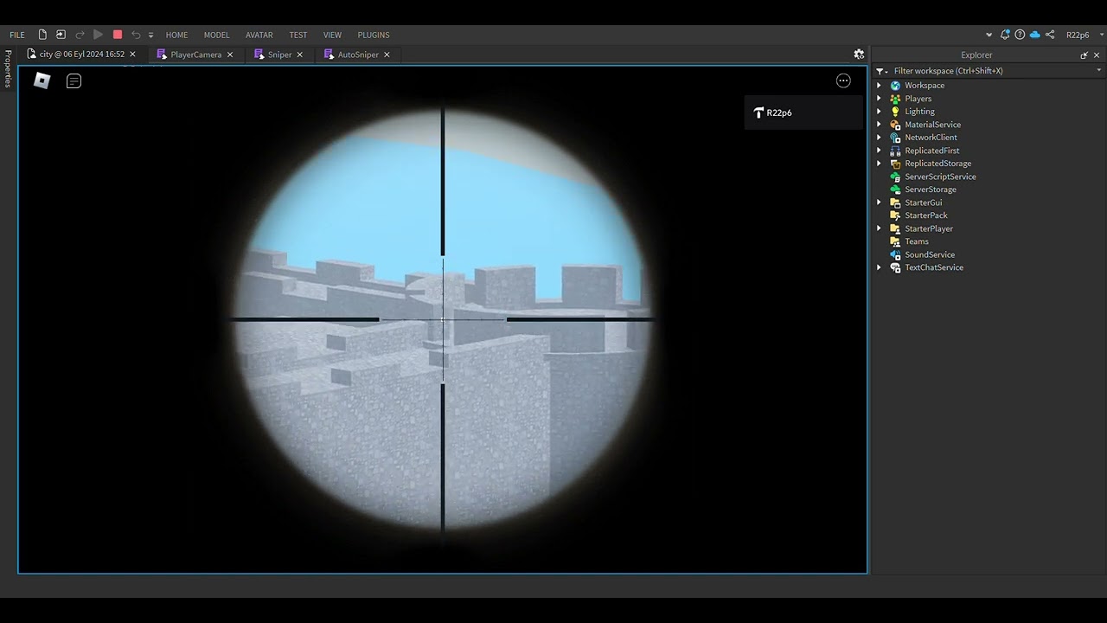This screenshot has width=1107, height=623.
Task: Expand the StarterGui tree node
Action: pos(879,202)
